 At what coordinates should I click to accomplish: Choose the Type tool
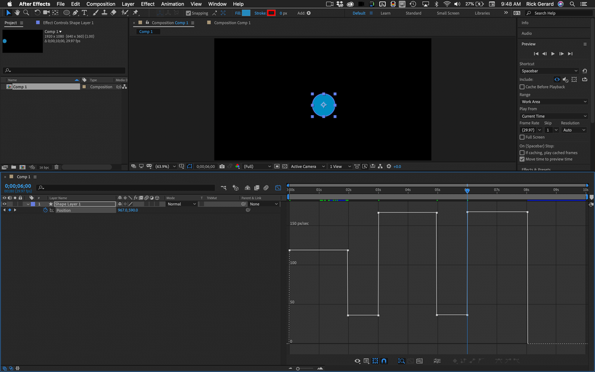tap(84, 13)
